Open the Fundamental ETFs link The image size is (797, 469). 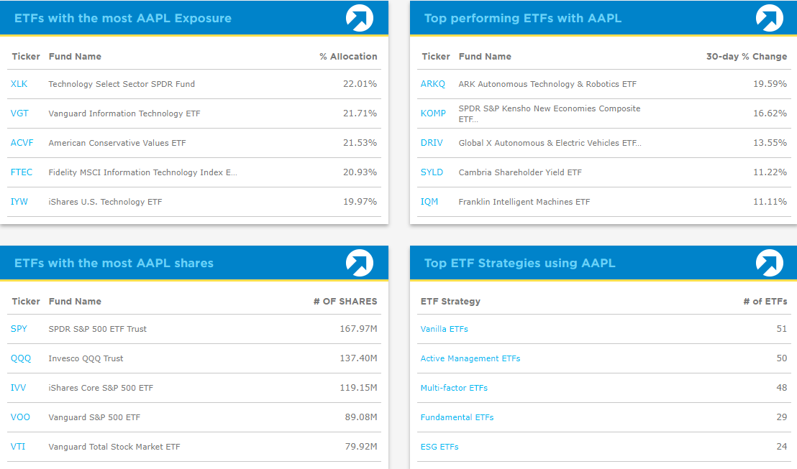[457, 417]
